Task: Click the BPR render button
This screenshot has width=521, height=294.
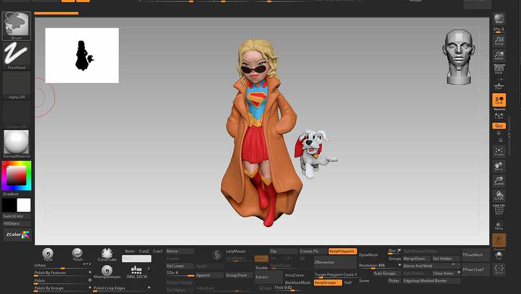Action: (x=499, y=19)
